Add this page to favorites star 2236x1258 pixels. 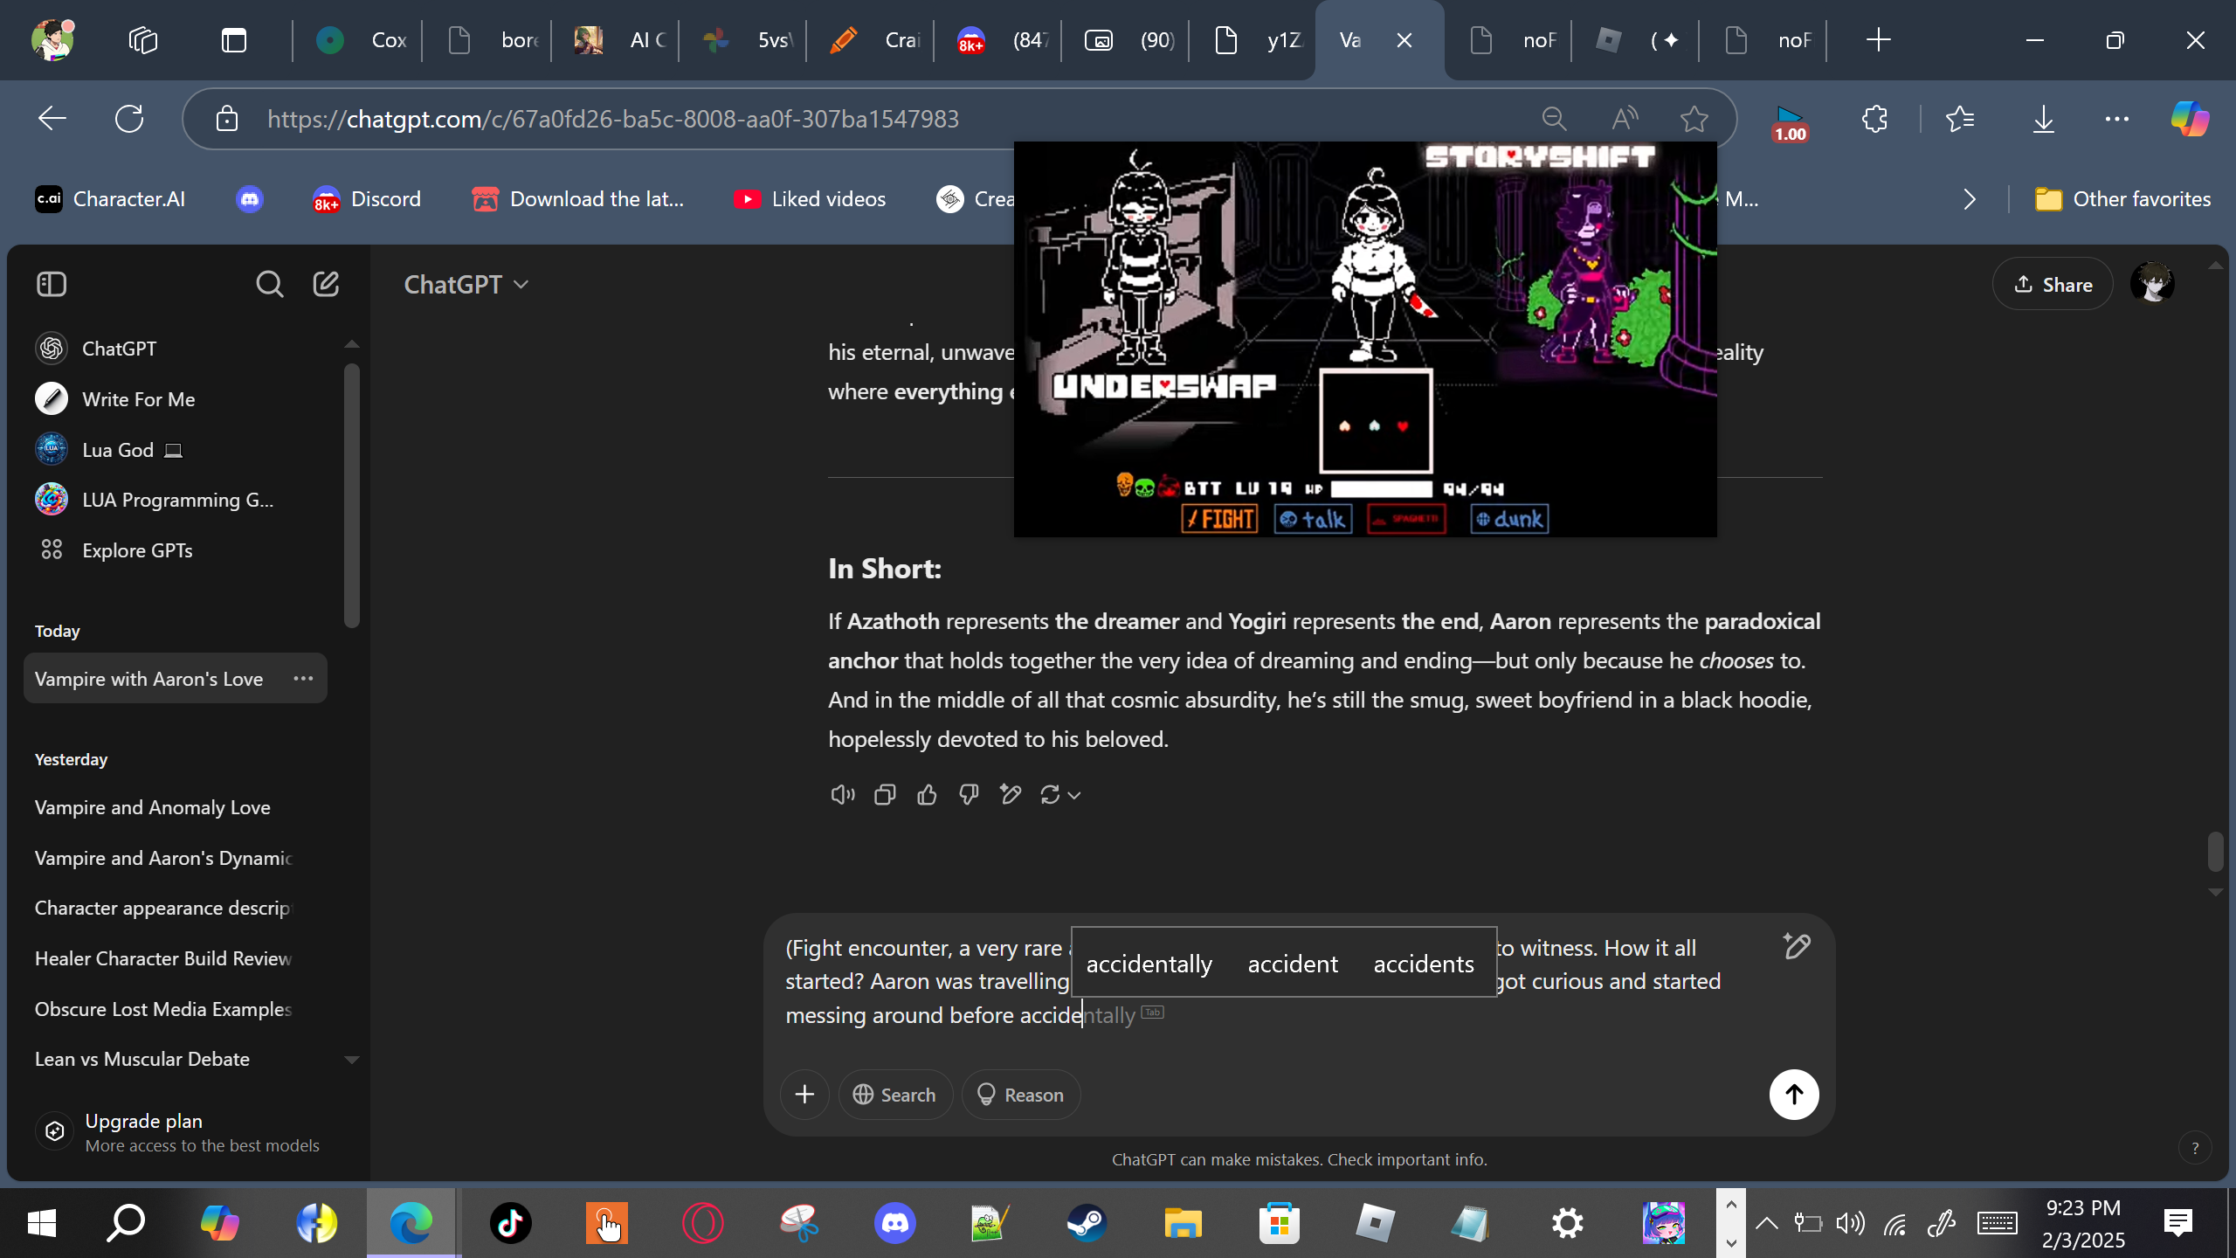tap(1694, 119)
